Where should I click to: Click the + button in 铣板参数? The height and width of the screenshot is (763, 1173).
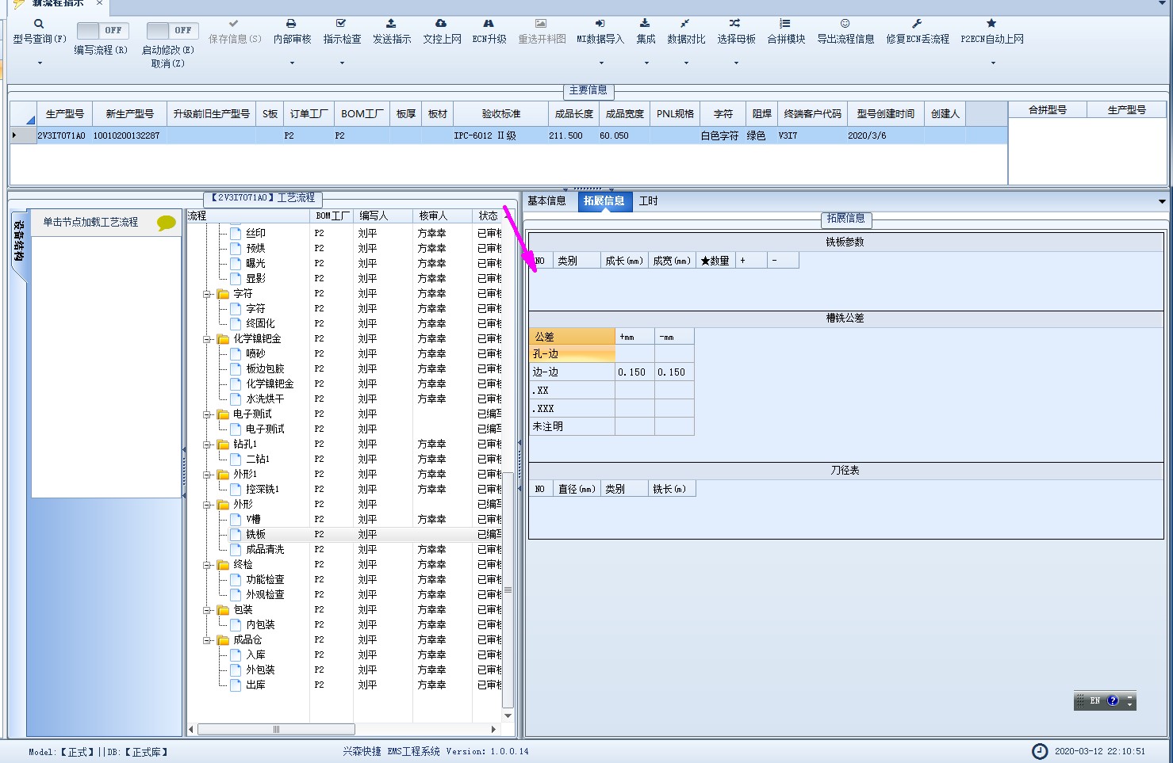point(750,261)
